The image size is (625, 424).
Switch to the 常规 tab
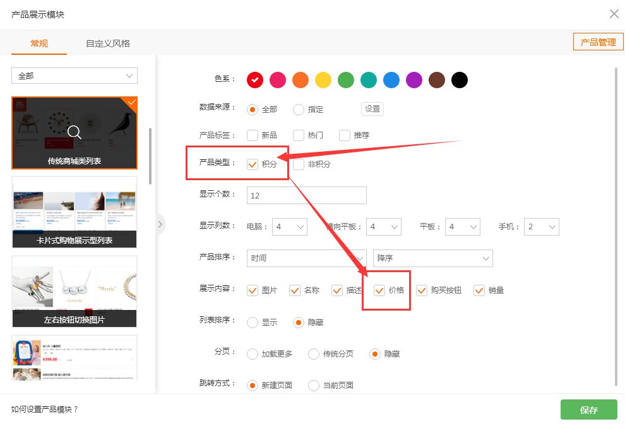pos(39,43)
